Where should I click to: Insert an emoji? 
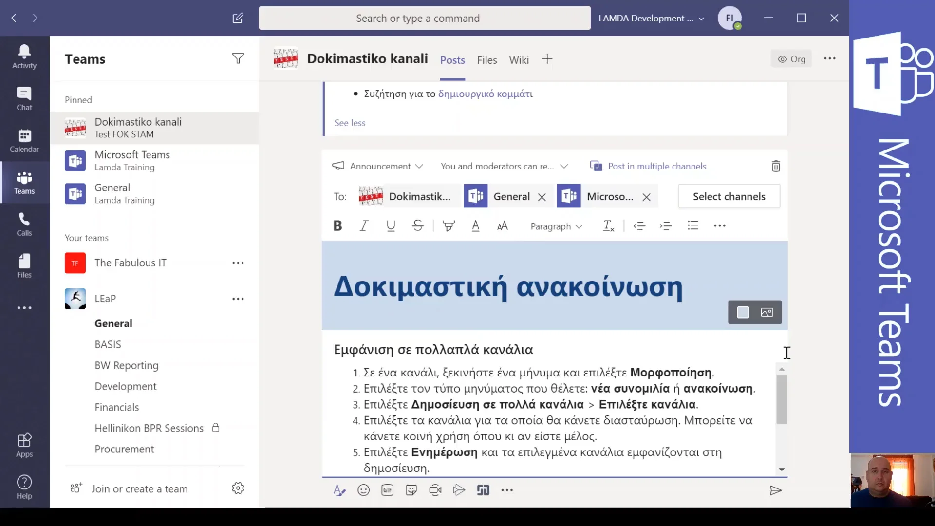(363, 490)
